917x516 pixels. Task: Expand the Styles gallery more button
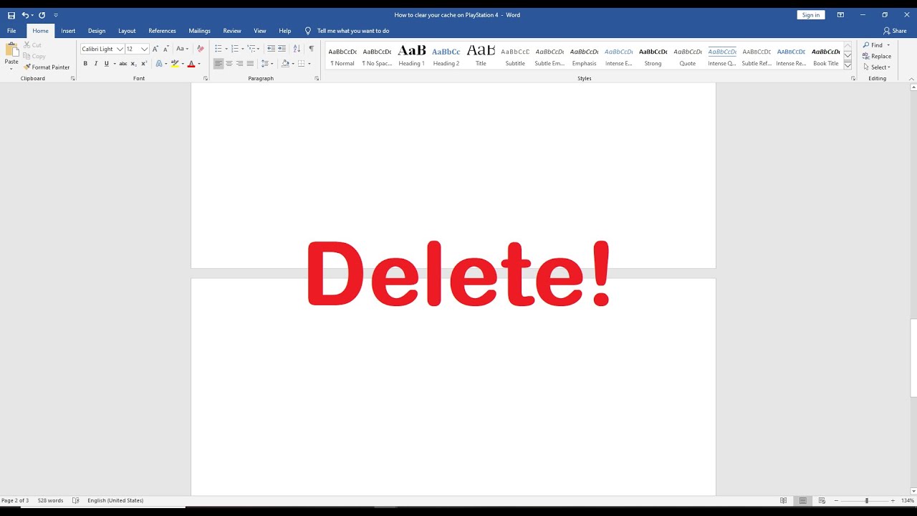coord(848,65)
